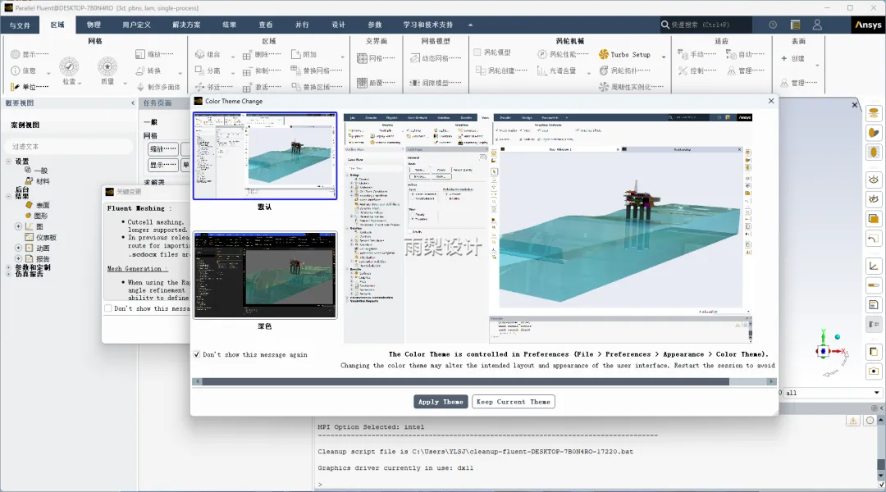Screen dimensions: 886x492
Task: Click the user account icon in the top bar
Action: tap(817, 25)
